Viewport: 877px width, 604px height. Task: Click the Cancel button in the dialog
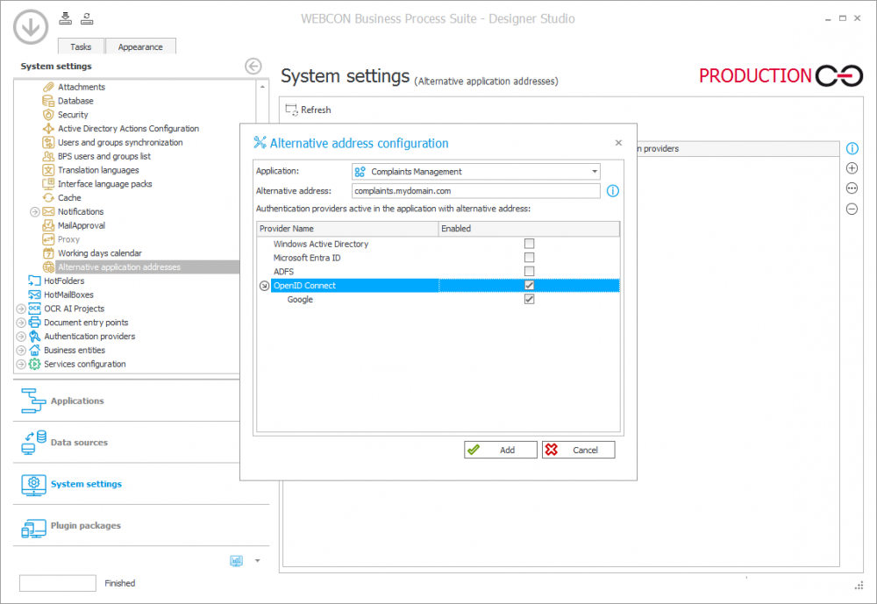[x=578, y=450]
